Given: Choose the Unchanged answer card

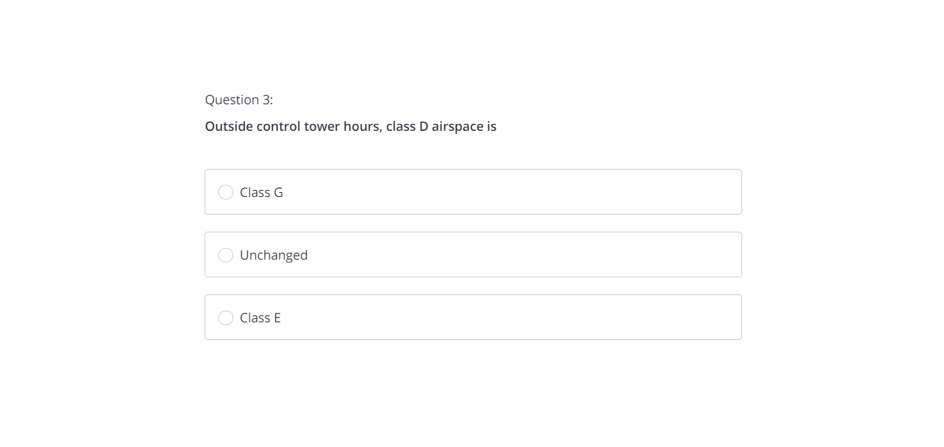Looking at the screenshot, I should [473, 255].
